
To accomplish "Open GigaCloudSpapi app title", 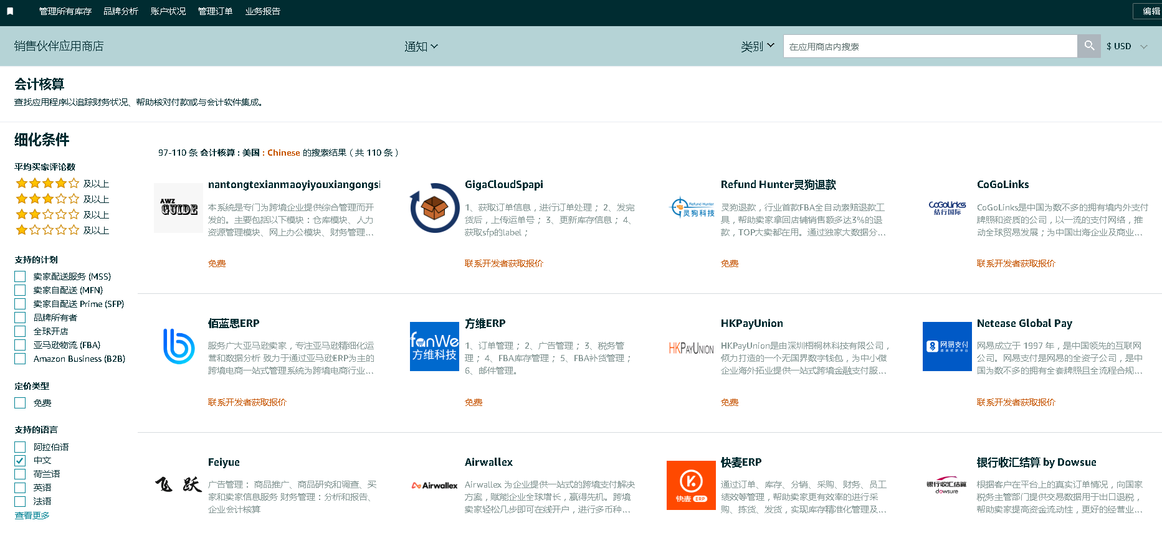I will point(504,184).
